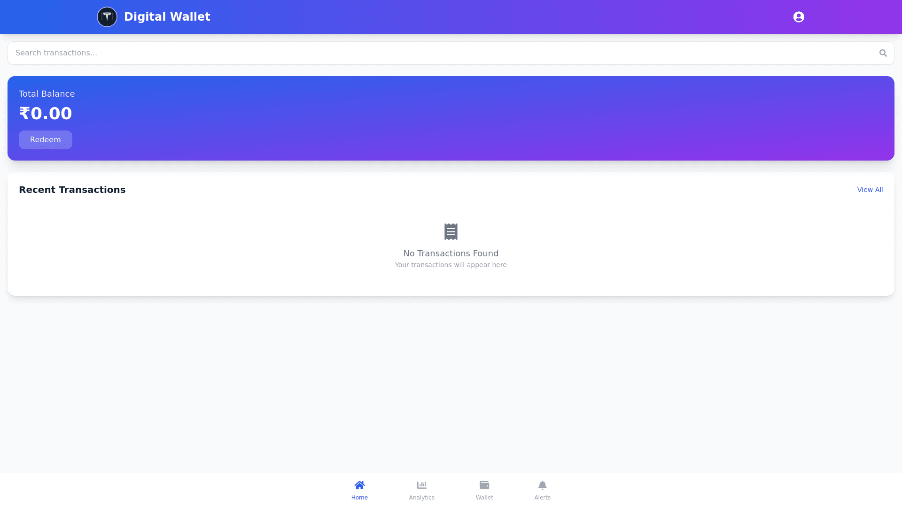Select the Home tab label
Image resolution: width=902 pixels, height=507 pixels.
359,498
